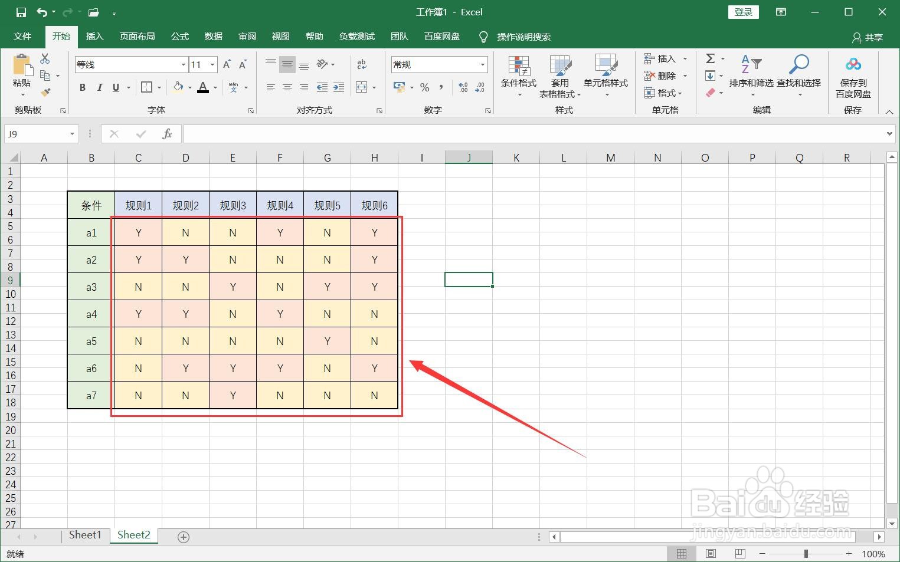Toggle bold formatting

point(83,87)
